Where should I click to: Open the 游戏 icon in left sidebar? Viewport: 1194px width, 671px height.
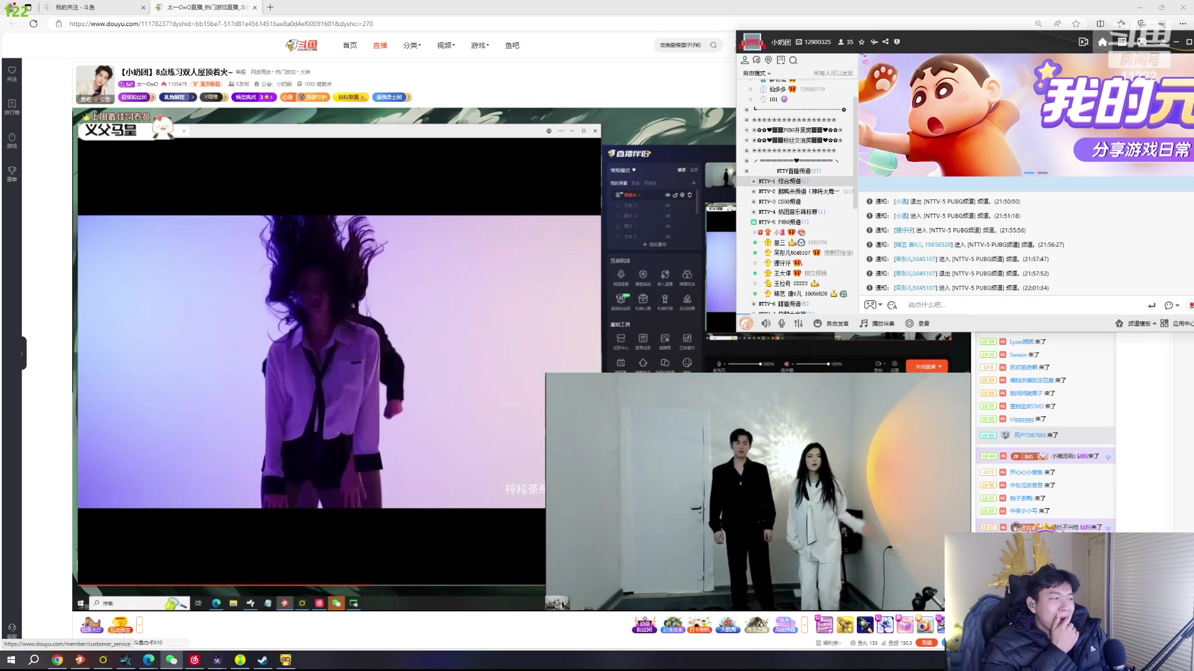[12, 140]
